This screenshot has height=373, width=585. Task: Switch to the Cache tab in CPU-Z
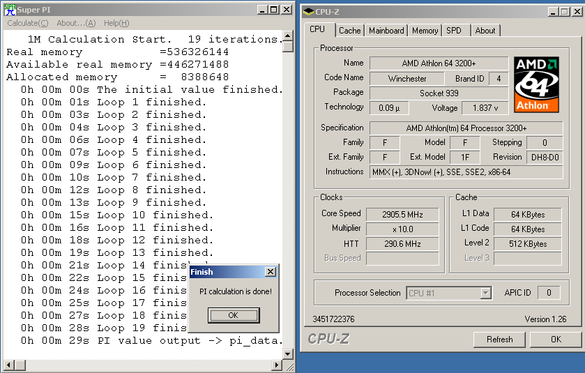[349, 31]
